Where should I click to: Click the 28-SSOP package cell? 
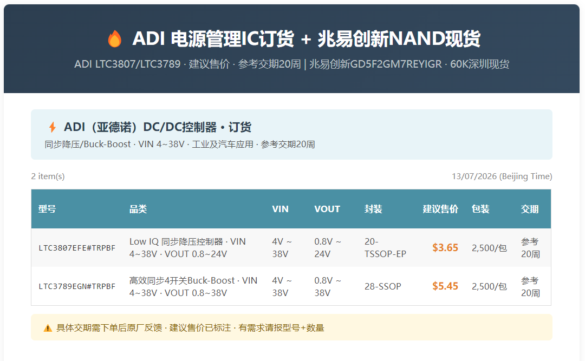click(x=383, y=286)
